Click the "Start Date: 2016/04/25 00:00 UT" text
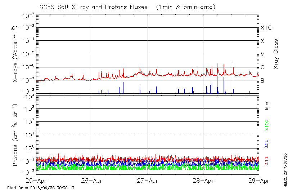288x191 pixels. pos(41,188)
